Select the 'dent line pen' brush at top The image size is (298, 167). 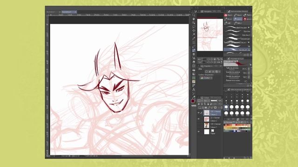tap(237, 28)
